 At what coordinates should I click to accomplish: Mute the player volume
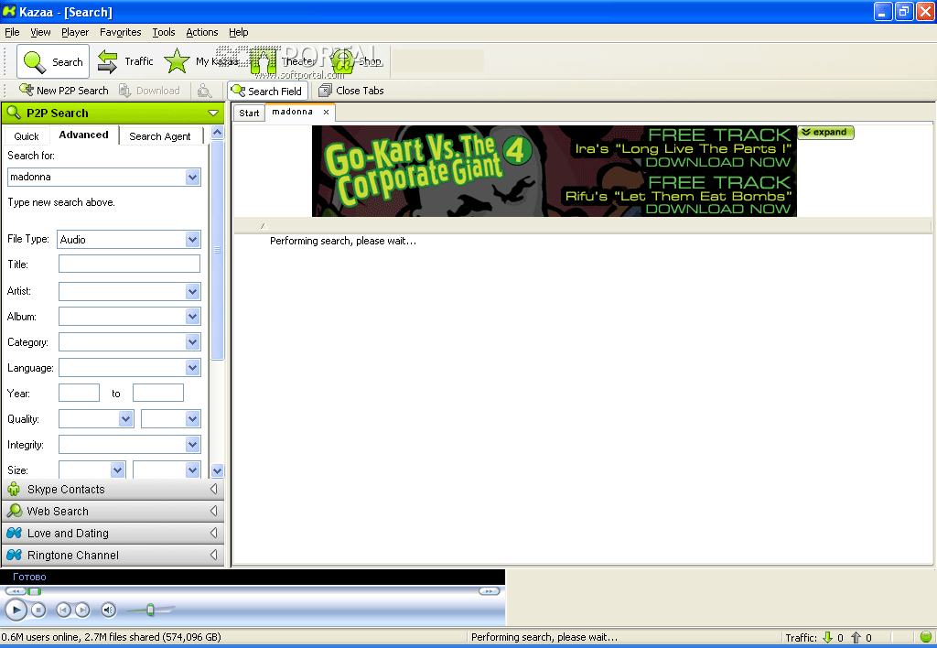tap(108, 610)
